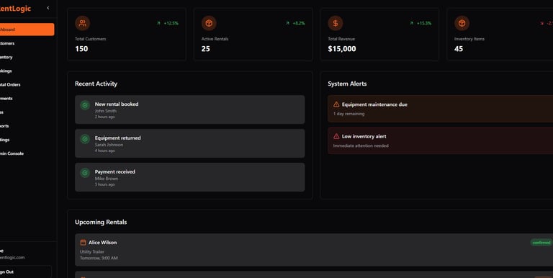553x278 pixels.
Task: Click the +8.2% trend arrow icon
Action: [x=287, y=23]
